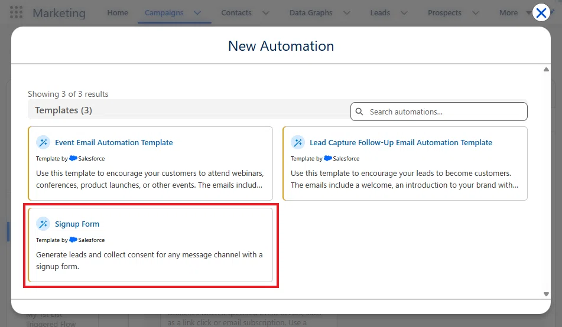The image size is (562, 327).
Task: Switch to the Contacts tab
Action: 236,12
